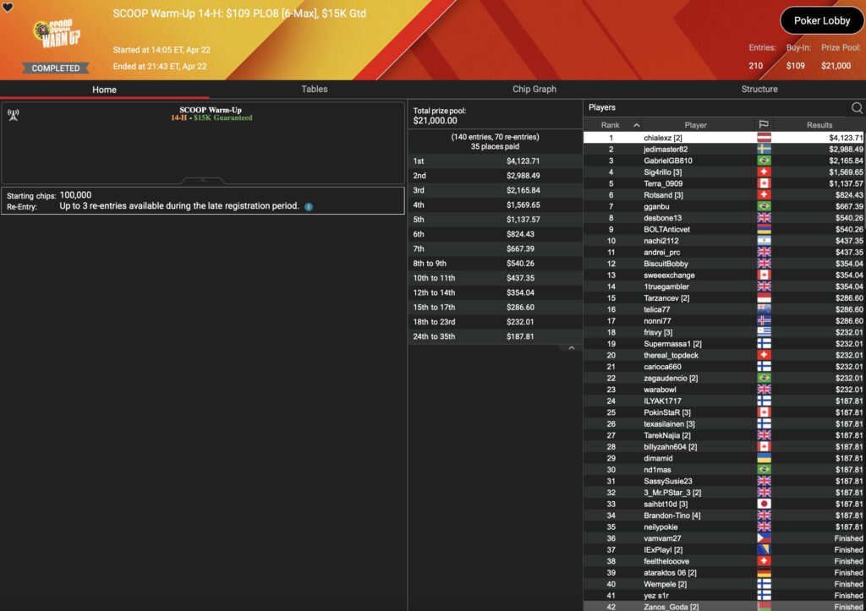The width and height of the screenshot is (866, 611).
Task: Sort players by the flag column header
Action: click(x=764, y=125)
